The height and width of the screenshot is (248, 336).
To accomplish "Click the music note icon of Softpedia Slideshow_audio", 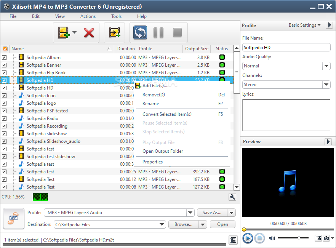I will (21, 141).
